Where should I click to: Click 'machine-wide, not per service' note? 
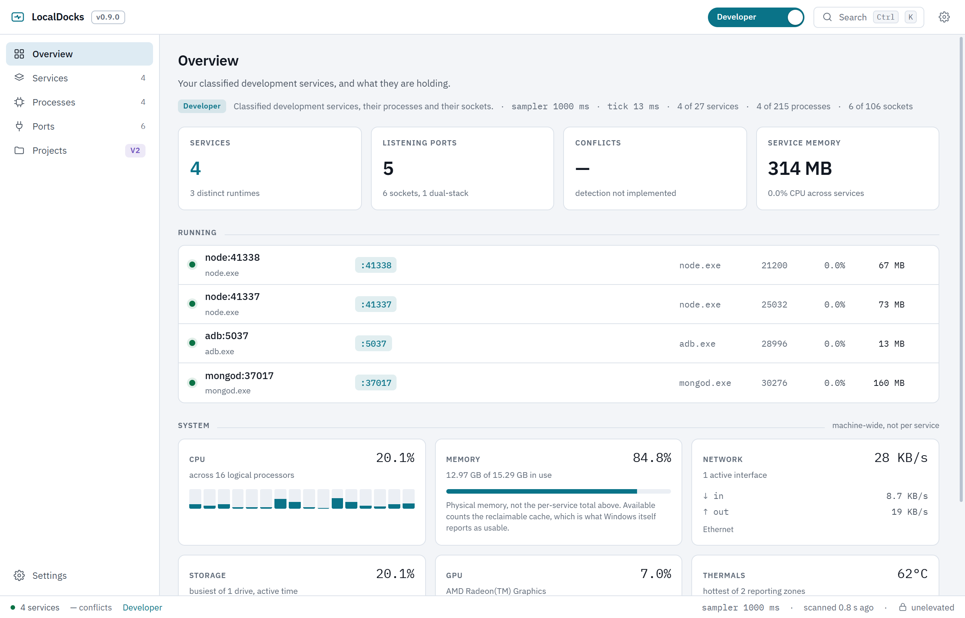pyautogui.click(x=885, y=425)
